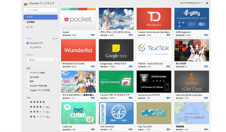Screen dimensions: 226x132
Task: Click the free button on Google Keep
Action: [131, 66]
